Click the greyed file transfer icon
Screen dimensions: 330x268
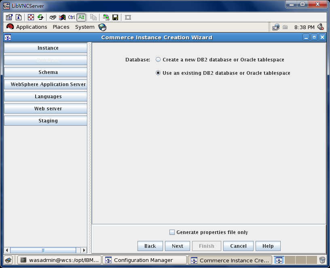(93, 17)
